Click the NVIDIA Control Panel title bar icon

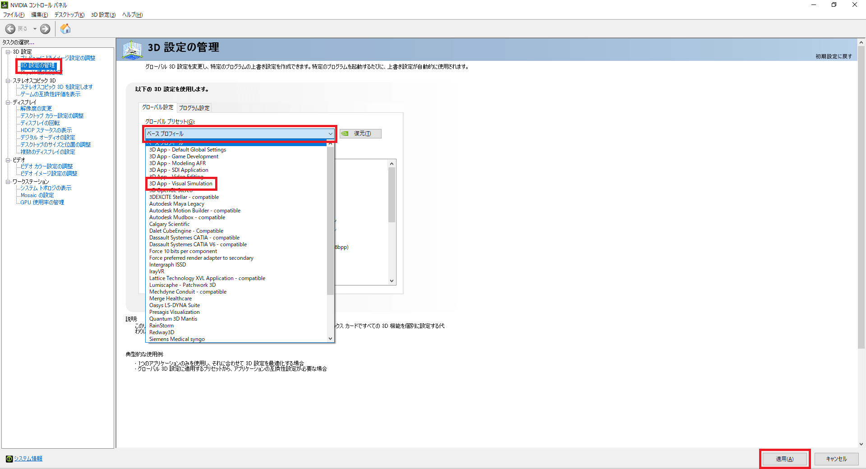tap(5, 5)
